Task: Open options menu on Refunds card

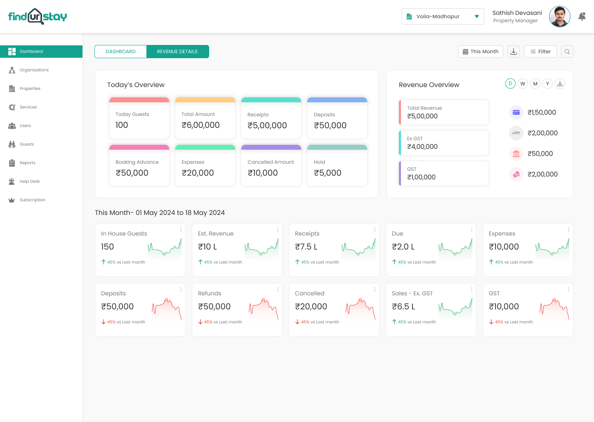Action: pyautogui.click(x=278, y=289)
